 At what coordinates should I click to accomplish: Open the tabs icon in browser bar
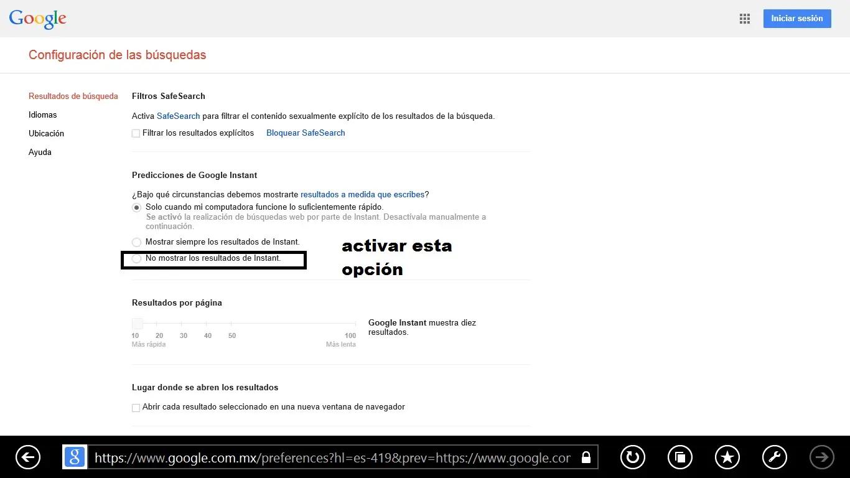680,457
